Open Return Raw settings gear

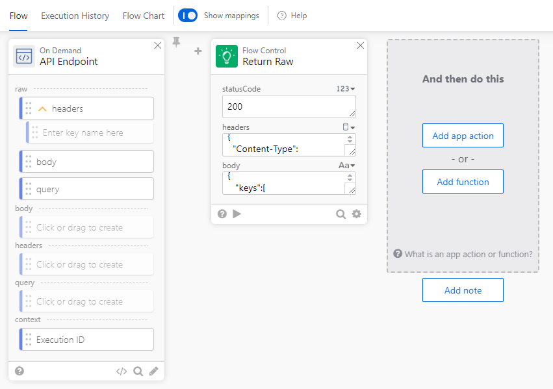coord(357,214)
